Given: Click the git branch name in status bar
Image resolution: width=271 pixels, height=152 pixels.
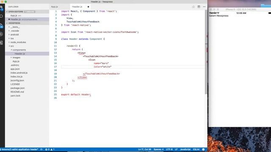Looking at the screenshot, I should tap(19, 149).
